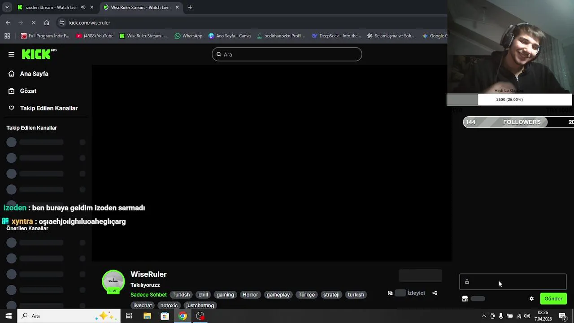Click the chat message input box
This screenshot has width=574, height=323.
click(x=513, y=282)
